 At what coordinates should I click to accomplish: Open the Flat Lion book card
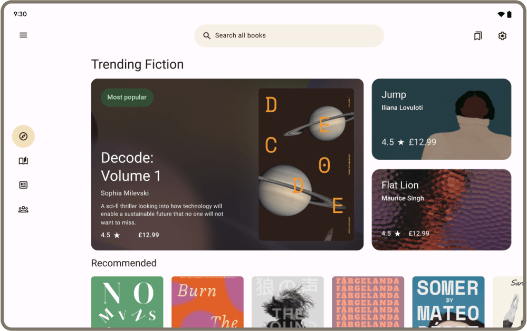[441, 210]
